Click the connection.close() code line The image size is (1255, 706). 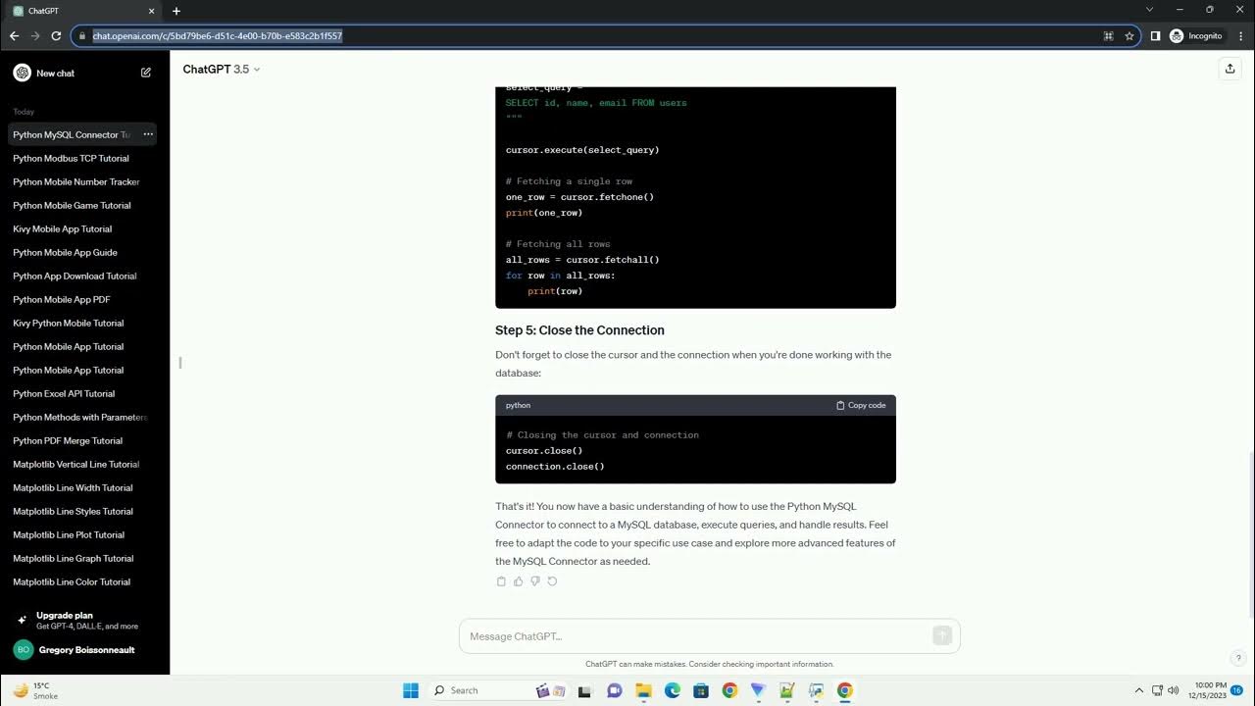(555, 467)
